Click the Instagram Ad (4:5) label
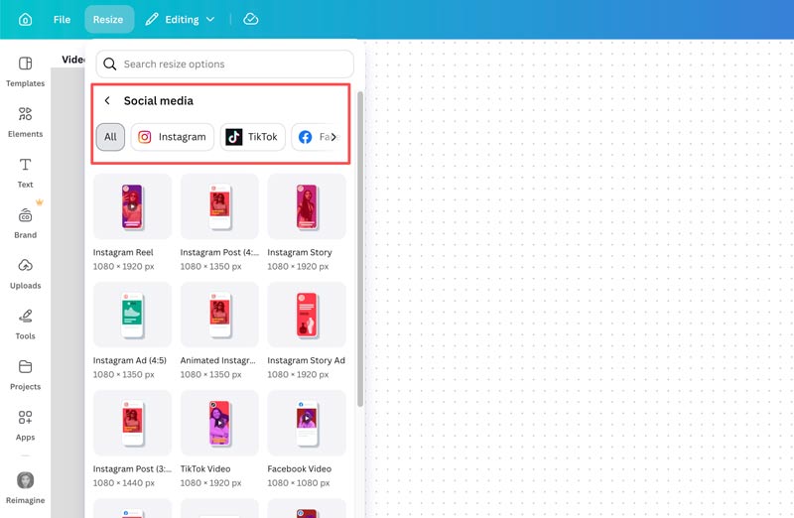The width and height of the screenshot is (794, 518). tap(130, 360)
